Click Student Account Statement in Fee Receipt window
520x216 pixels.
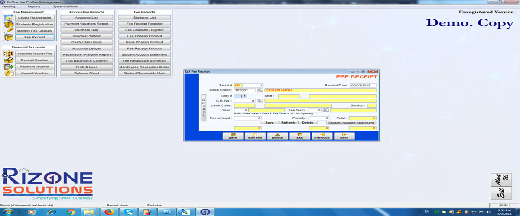pyautogui.click(x=351, y=123)
